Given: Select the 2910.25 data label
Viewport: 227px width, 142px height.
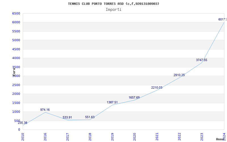Looking at the screenshot, I should tap(179, 75).
